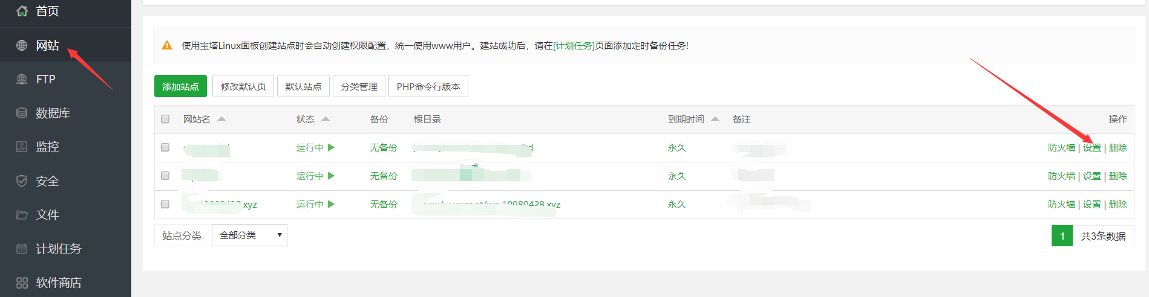Open 设置 for the first site

pos(1092,148)
